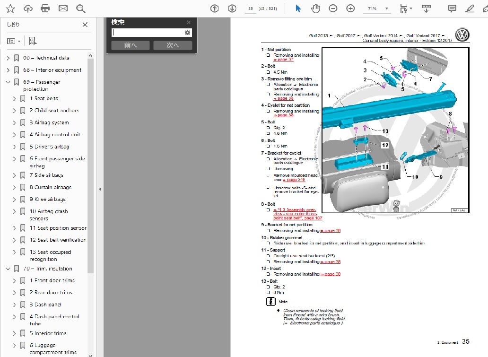Open the 7 Side airbags bookmark
The height and width of the screenshot is (357, 488).
tap(46, 175)
